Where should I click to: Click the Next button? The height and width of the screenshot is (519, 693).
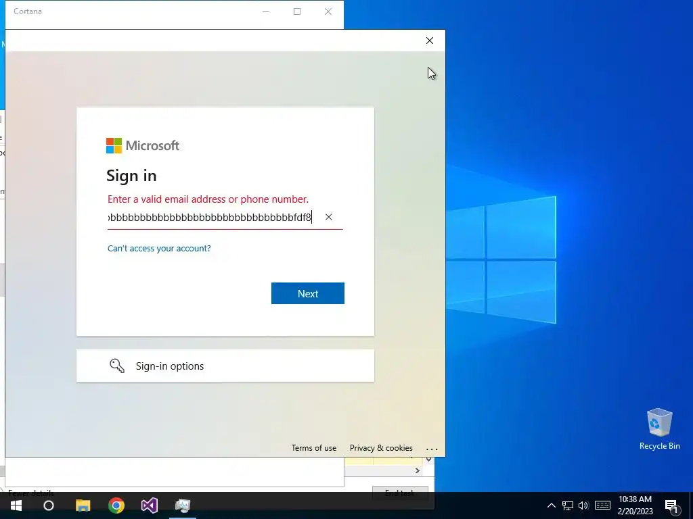(308, 293)
